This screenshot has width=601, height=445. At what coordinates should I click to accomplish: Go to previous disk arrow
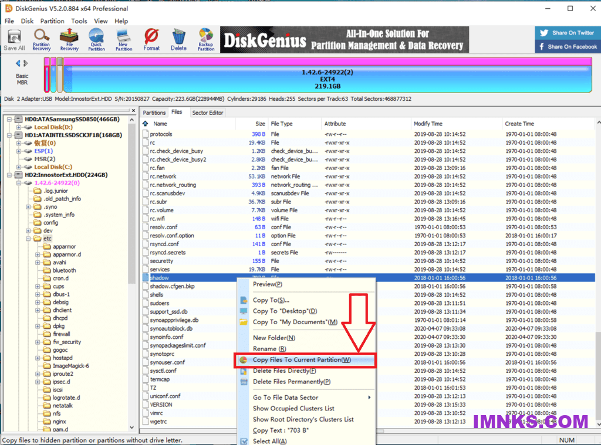[x=18, y=63]
